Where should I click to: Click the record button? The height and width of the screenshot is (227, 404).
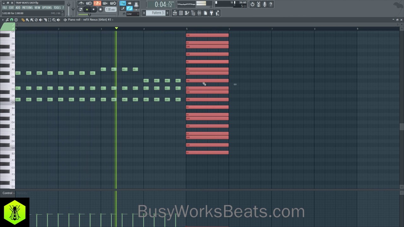pyautogui.click(x=100, y=9)
